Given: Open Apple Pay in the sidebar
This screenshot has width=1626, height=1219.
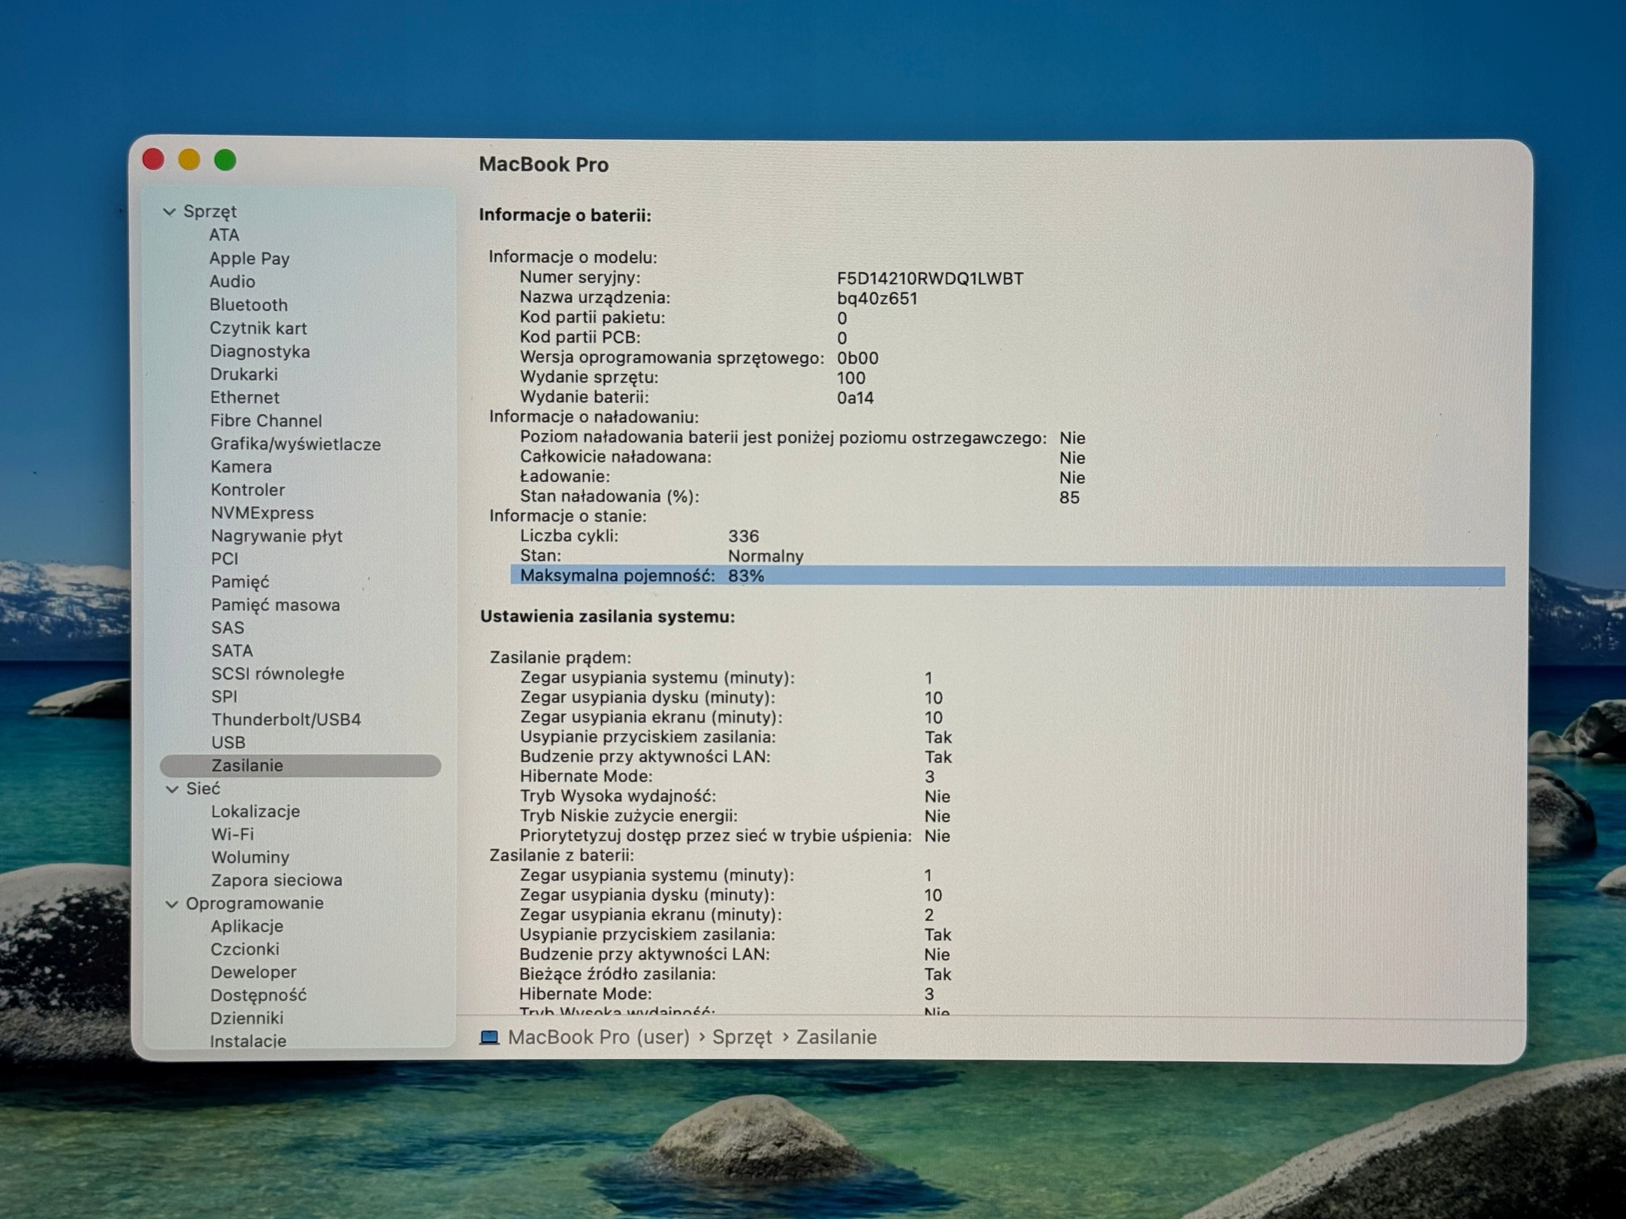Looking at the screenshot, I should click(x=249, y=258).
